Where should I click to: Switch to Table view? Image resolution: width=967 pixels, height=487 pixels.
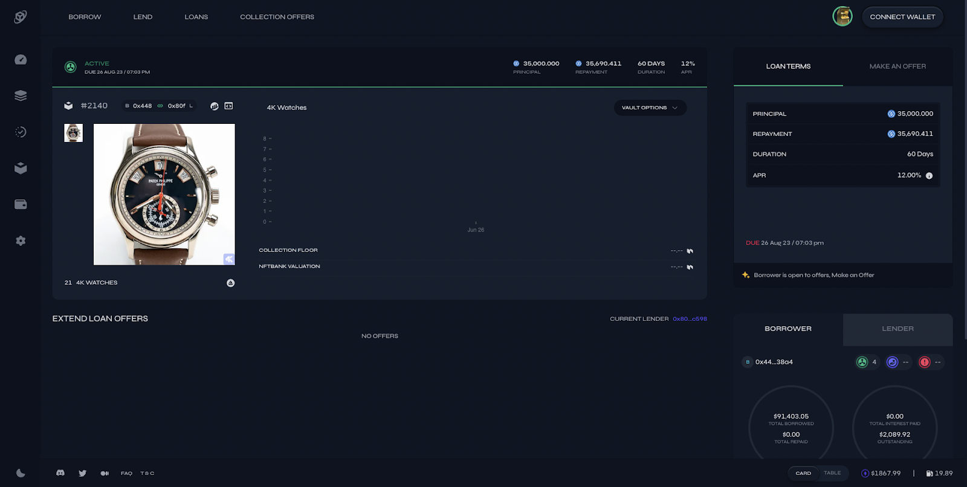[832, 473]
